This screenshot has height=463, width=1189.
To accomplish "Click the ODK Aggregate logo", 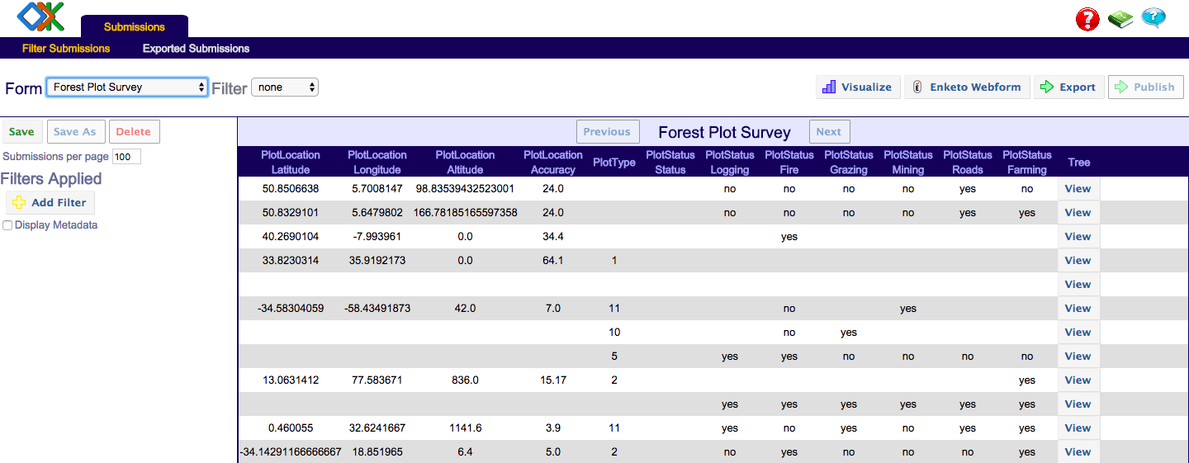I will (x=41, y=16).
